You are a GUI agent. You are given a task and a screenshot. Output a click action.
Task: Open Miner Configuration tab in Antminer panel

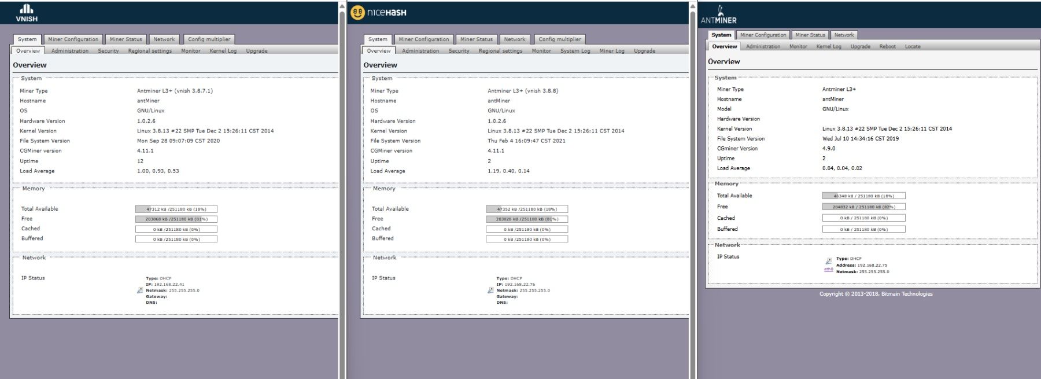pos(763,35)
